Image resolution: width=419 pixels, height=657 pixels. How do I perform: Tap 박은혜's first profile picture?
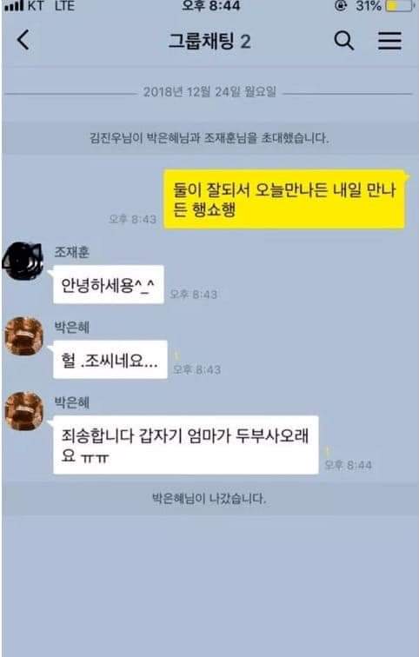[23, 336]
